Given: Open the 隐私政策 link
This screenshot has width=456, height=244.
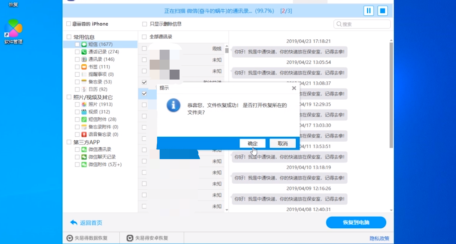Looking at the screenshot, I should pyautogui.click(x=379, y=238).
